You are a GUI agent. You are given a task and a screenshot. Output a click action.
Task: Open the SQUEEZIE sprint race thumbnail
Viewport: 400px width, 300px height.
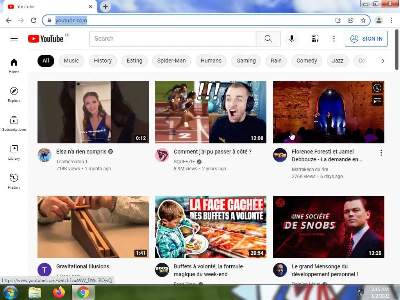211,112
